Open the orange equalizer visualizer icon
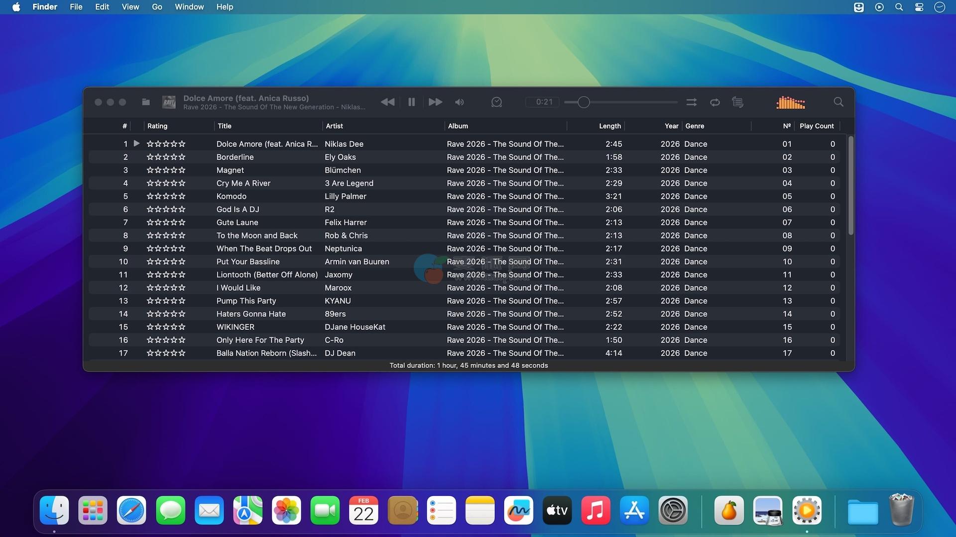The image size is (956, 537). coord(790,102)
